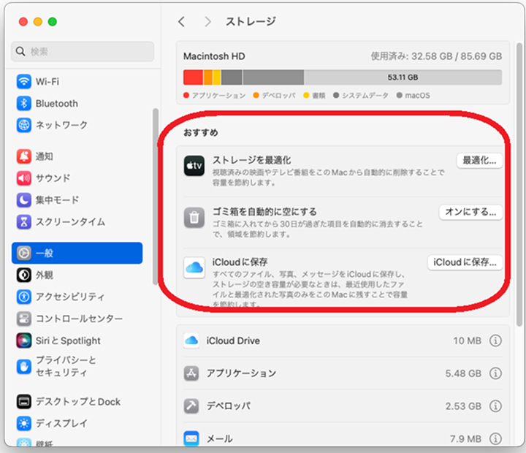This screenshot has height=453, width=526.
Task: Select 集中モード moon icon
Action: 24,200
